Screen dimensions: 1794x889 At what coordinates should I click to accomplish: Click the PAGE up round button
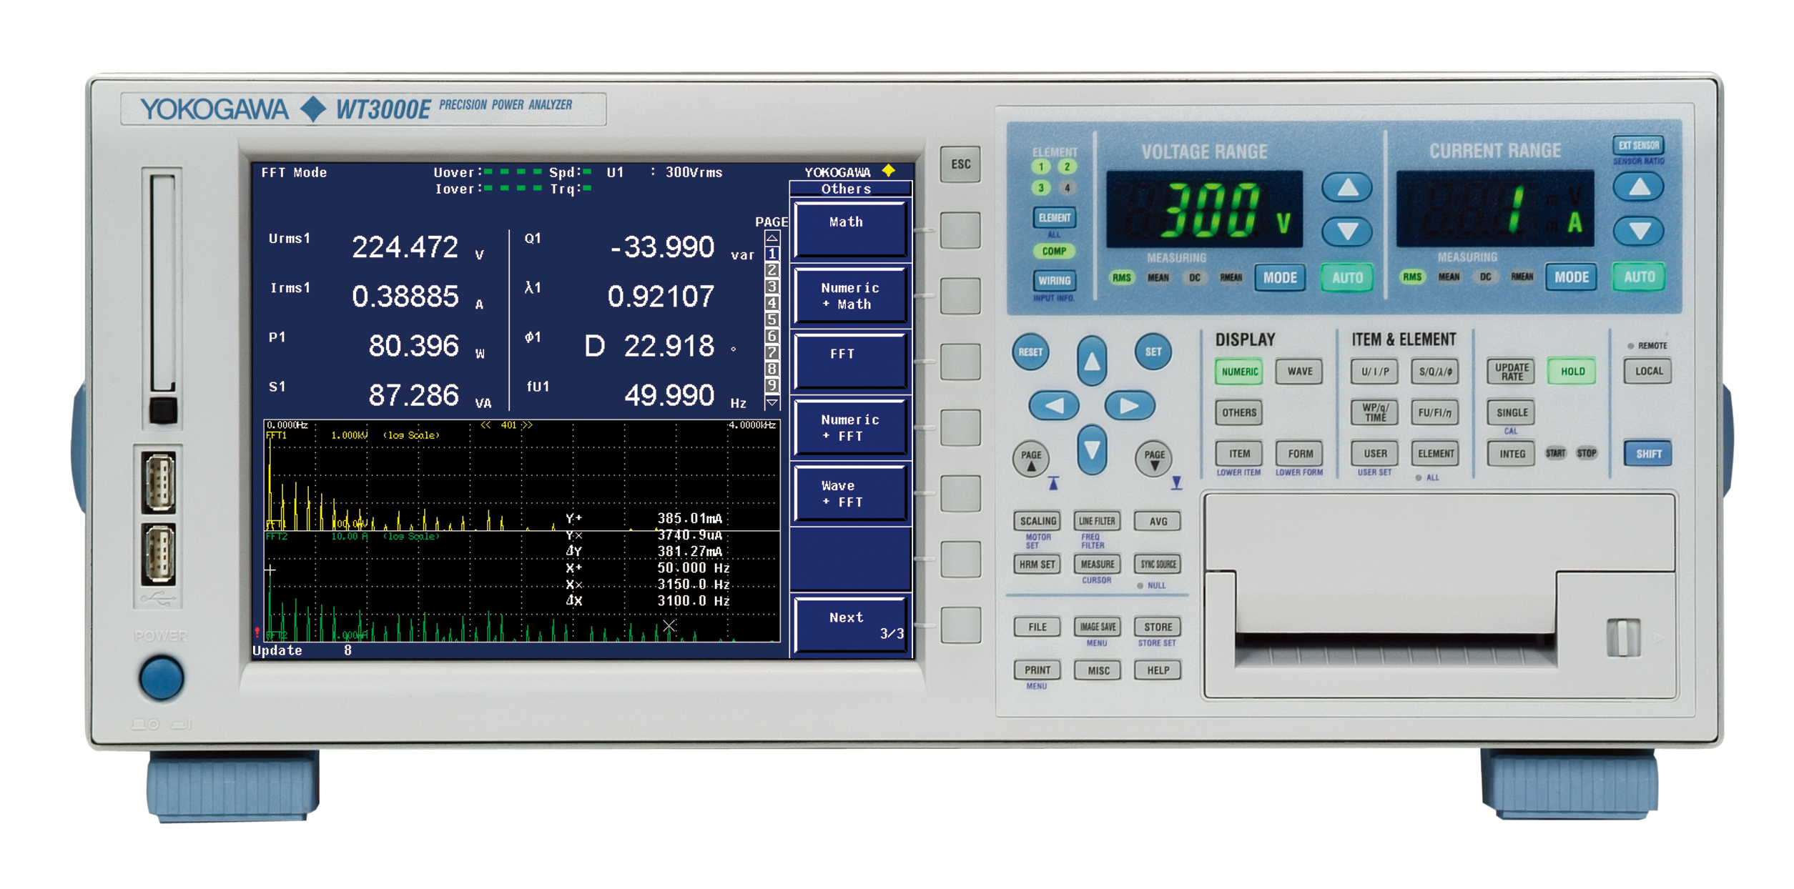coord(1030,458)
